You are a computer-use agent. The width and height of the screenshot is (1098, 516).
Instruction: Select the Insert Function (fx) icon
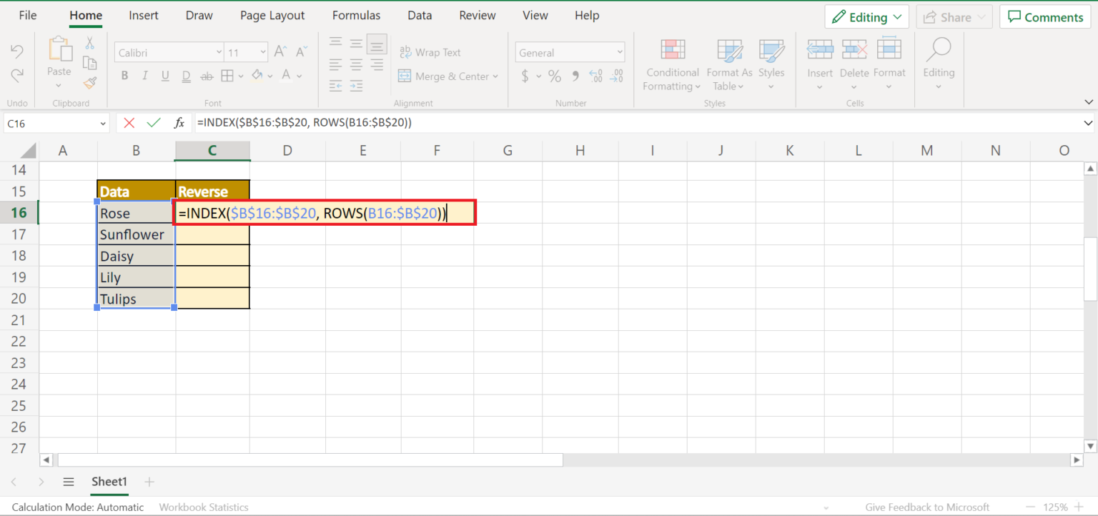178,122
